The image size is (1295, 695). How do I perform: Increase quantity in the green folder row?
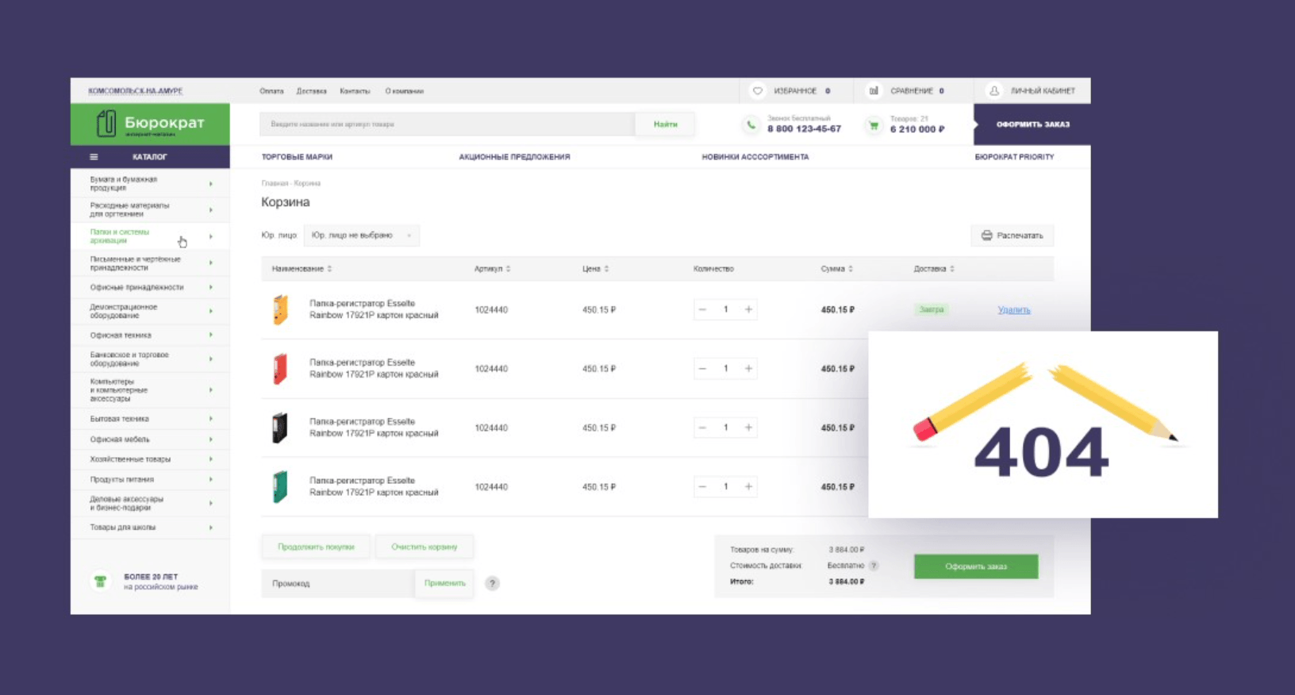[748, 486]
